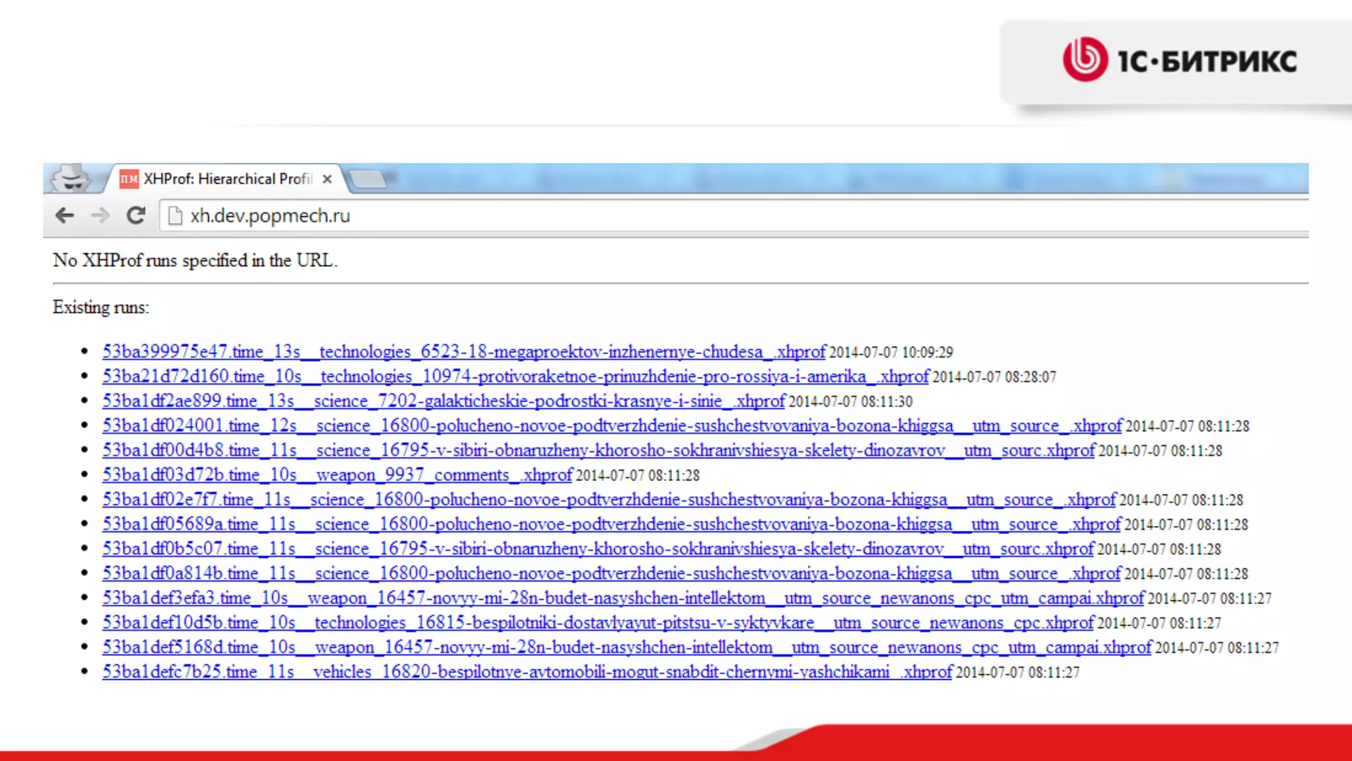1352x761 pixels.
Task: Open a new browser tab
Action: click(x=367, y=178)
